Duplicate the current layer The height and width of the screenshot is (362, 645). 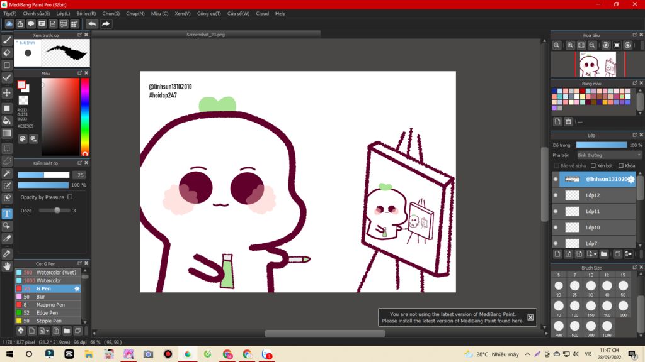click(x=617, y=254)
